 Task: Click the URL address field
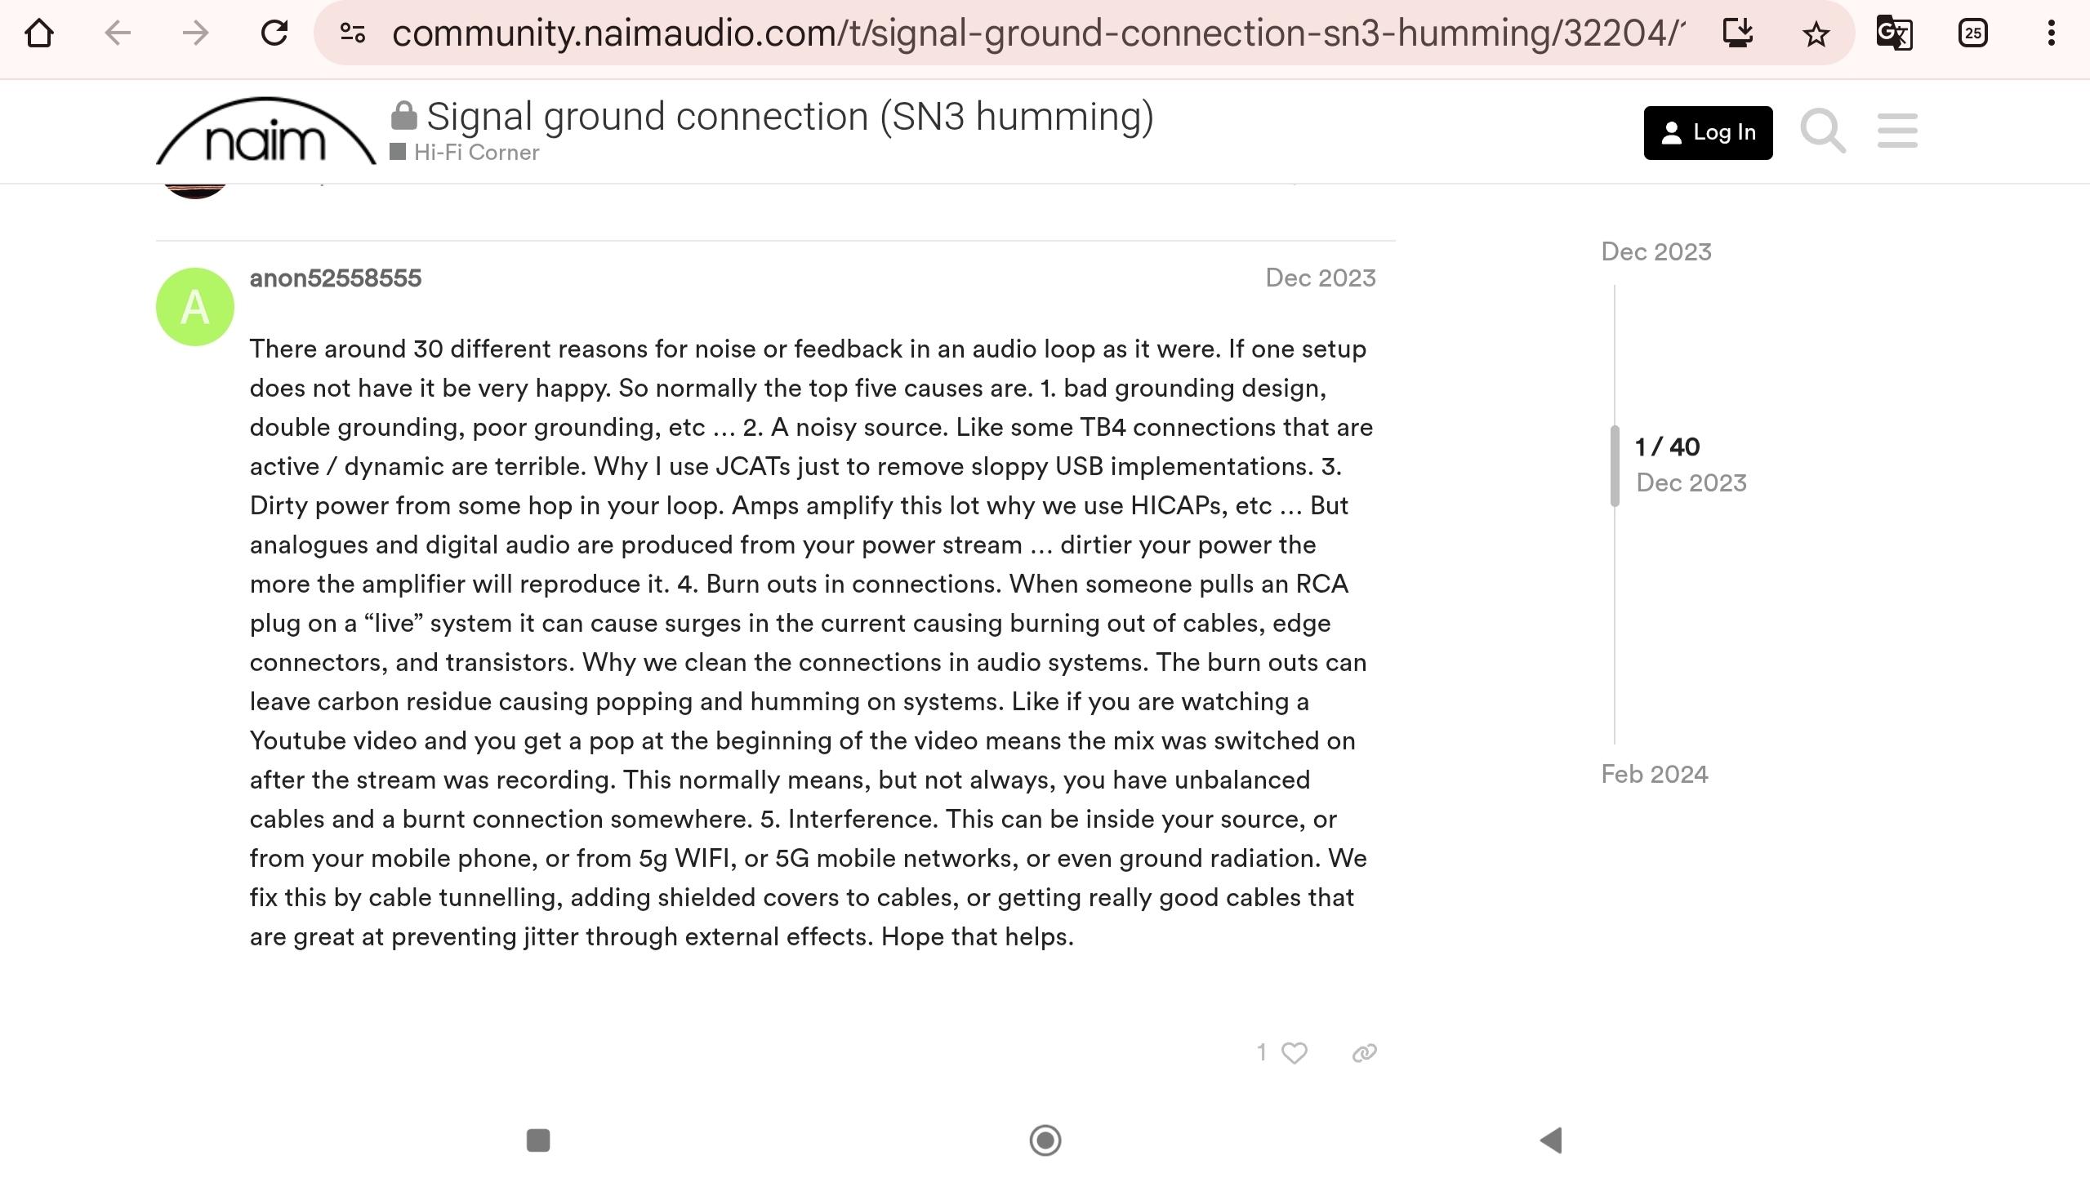(1037, 33)
